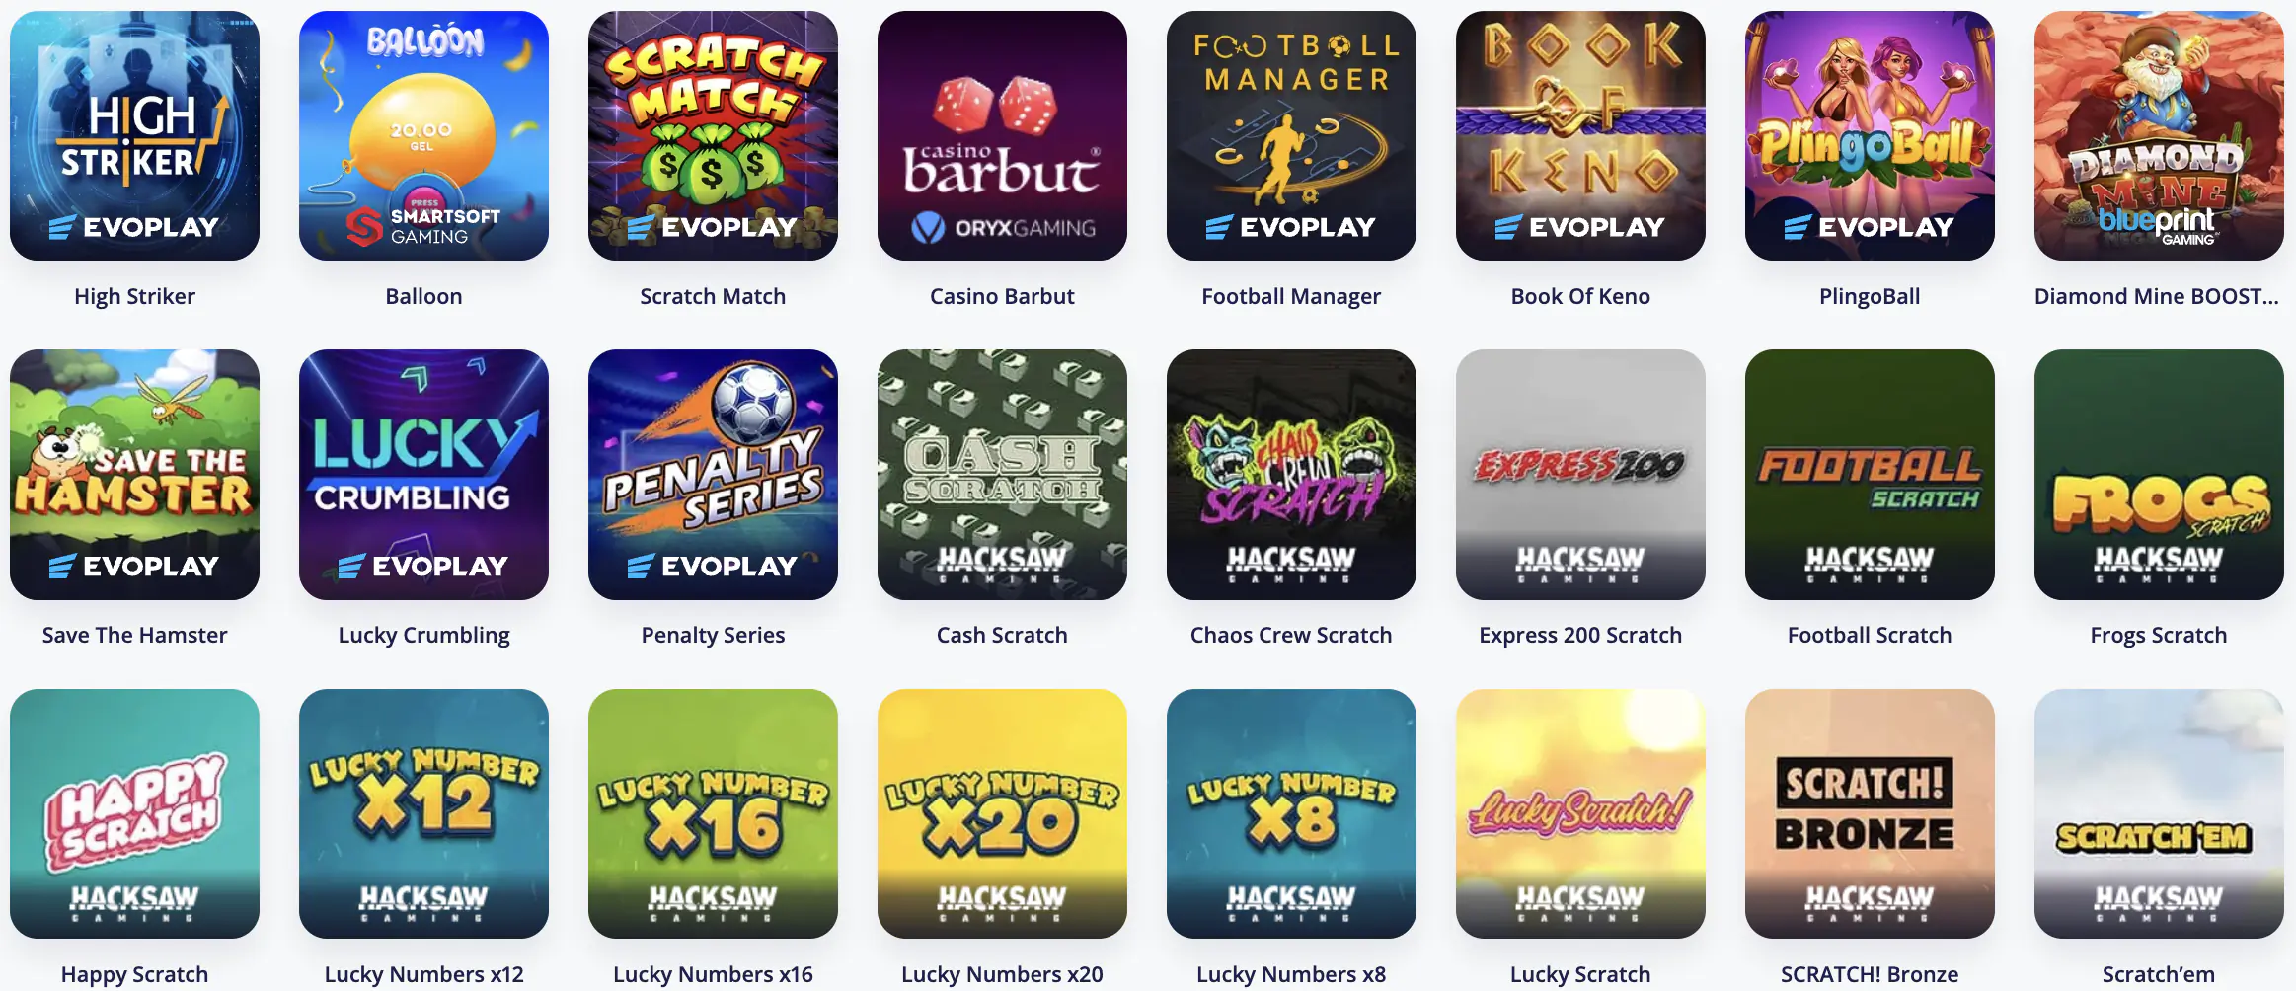The image size is (2296, 991).
Task: Open the Lucky Crumbling game tile
Action: pyautogui.click(x=424, y=475)
